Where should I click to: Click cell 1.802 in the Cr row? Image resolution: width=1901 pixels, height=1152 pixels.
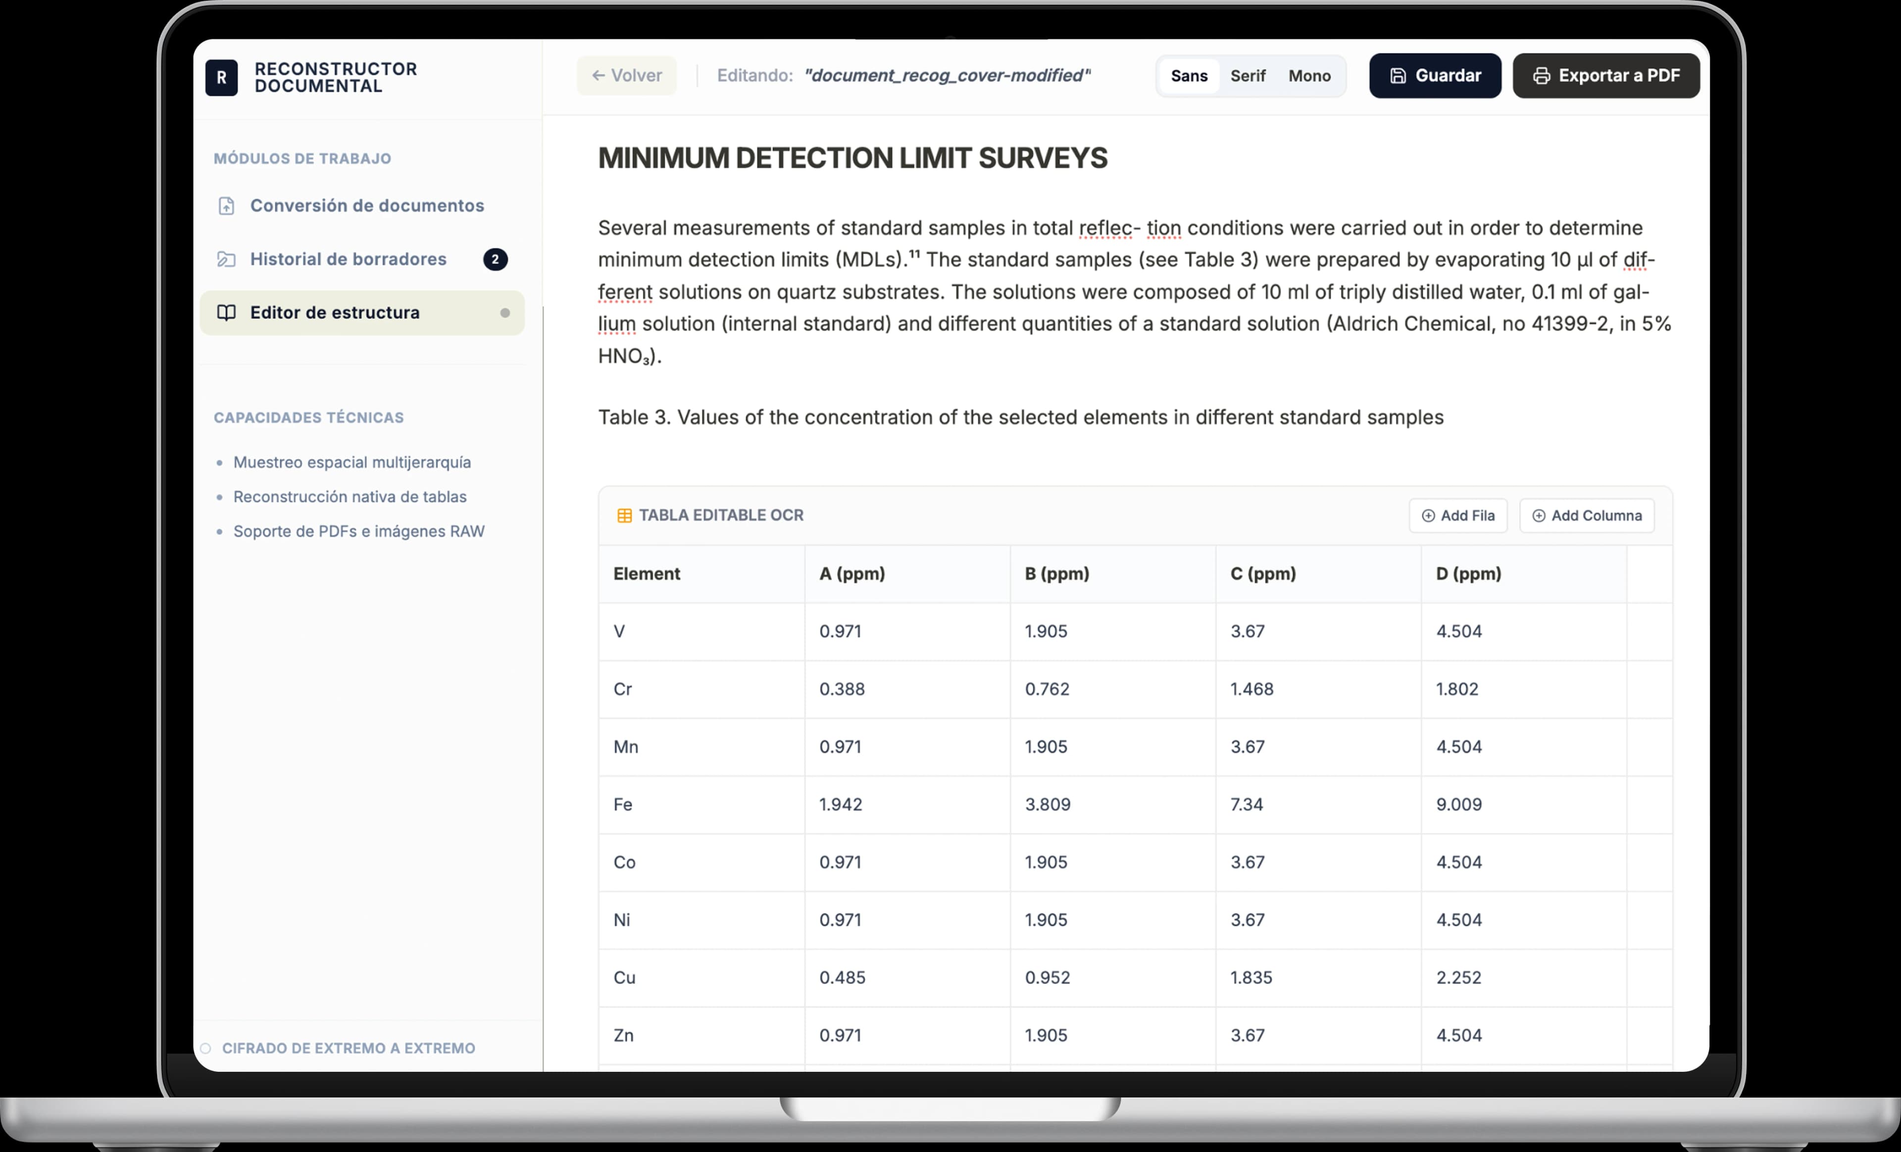(1524, 690)
